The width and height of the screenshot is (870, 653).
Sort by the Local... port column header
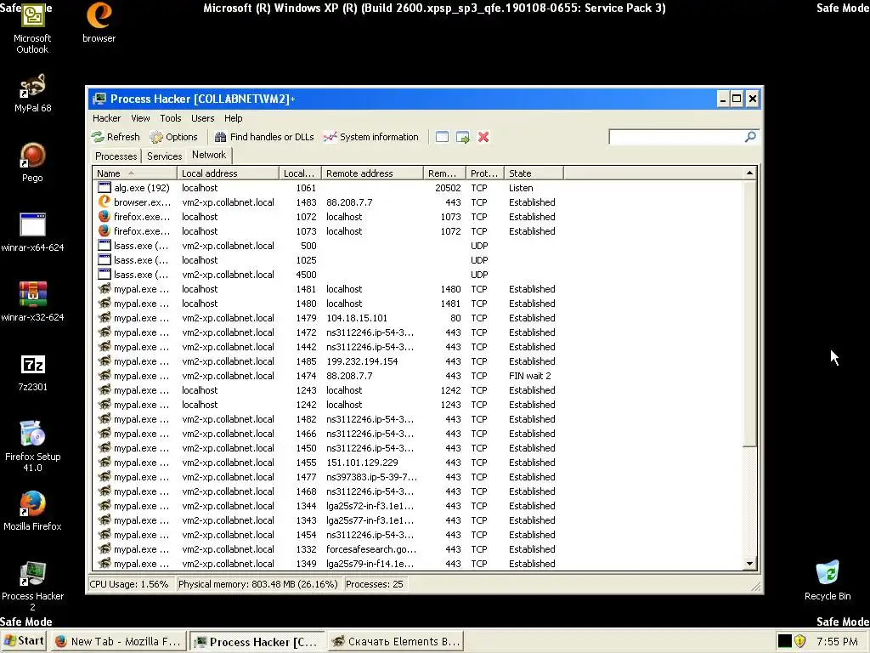300,173
